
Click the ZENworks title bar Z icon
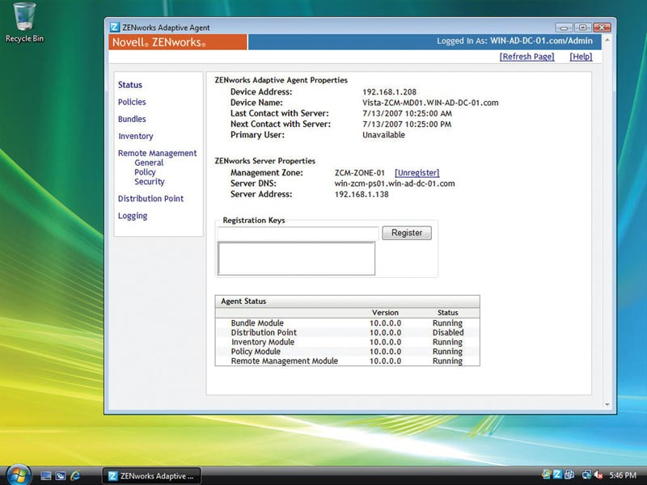click(115, 27)
